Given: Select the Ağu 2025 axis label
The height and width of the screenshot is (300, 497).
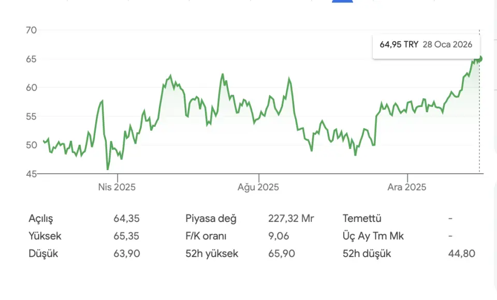Looking at the screenshot, I should (258, 187).
